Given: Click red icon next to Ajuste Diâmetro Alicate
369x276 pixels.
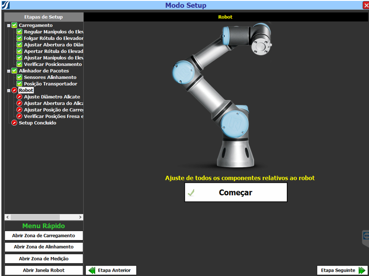Looking at the screenshot, I should [x=20, y=97].
